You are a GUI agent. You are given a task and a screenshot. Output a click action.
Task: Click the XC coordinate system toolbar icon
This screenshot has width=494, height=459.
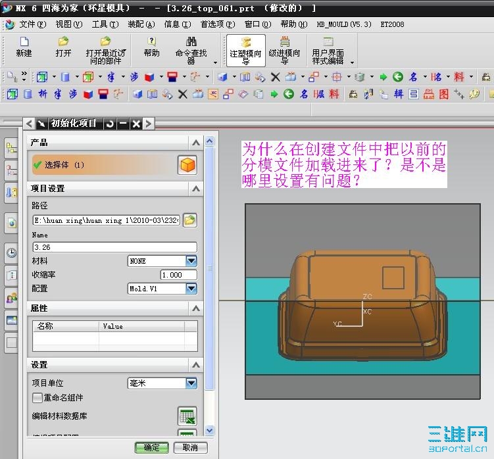[x=213, y=94]
